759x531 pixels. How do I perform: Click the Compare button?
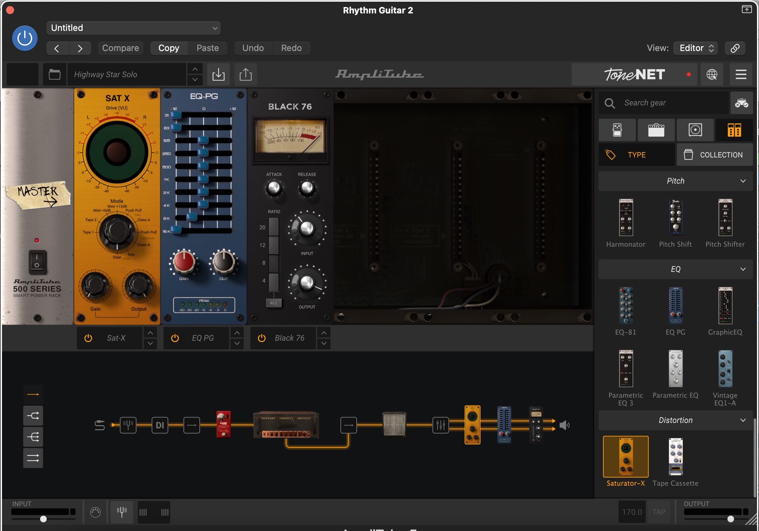tap(120, 48)
